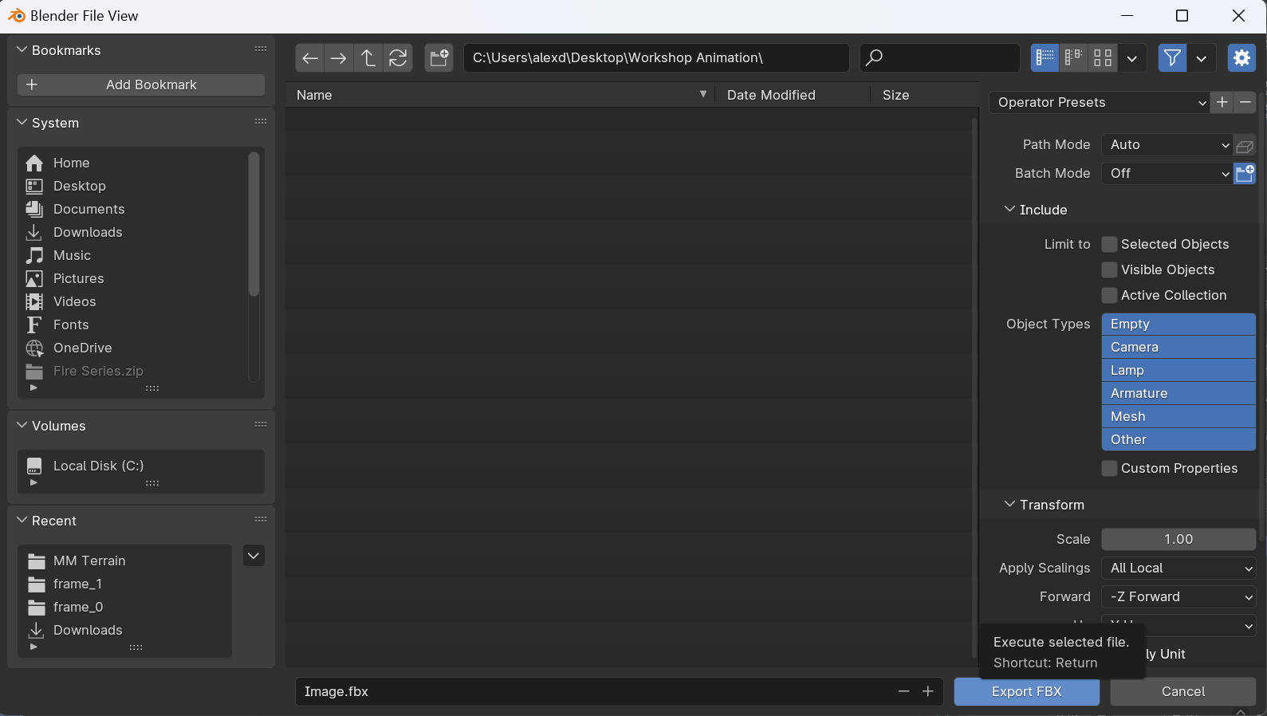Screen dimensions: 1267x716
Task: Remove the operator preset
Action: coord(1245,102)
